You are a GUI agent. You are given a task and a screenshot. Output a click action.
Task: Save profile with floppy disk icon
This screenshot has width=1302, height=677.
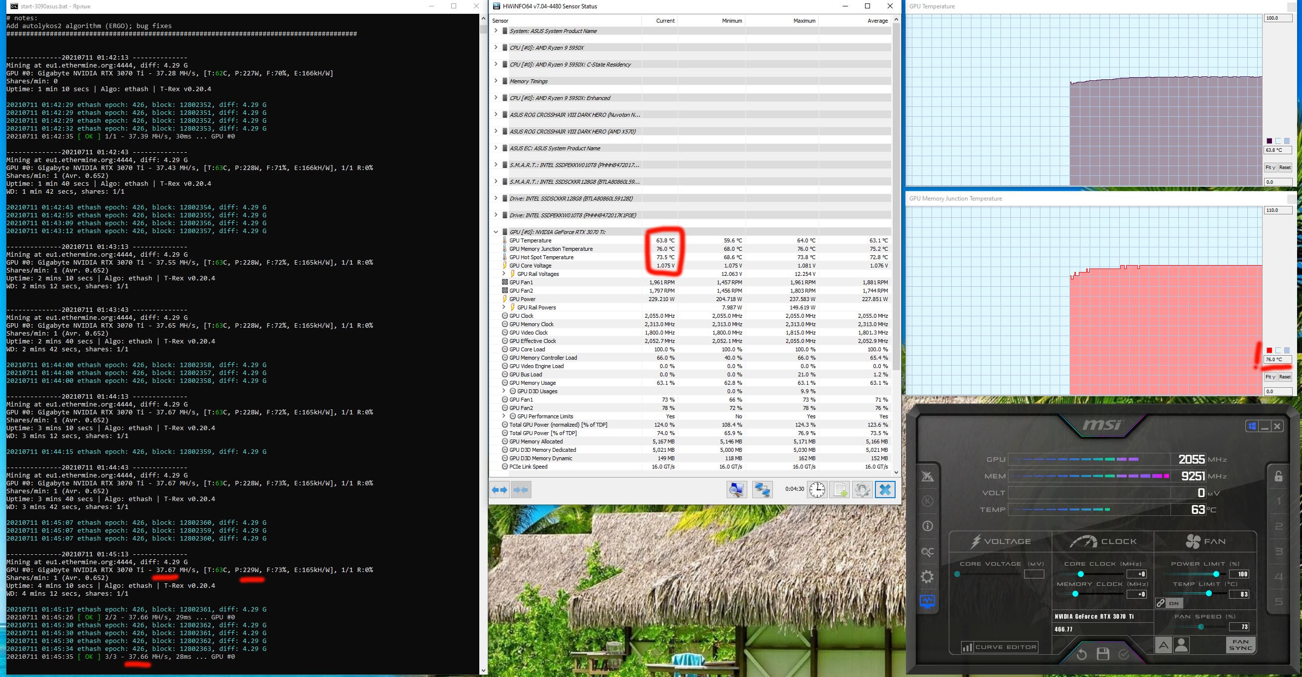[1102, 654]
